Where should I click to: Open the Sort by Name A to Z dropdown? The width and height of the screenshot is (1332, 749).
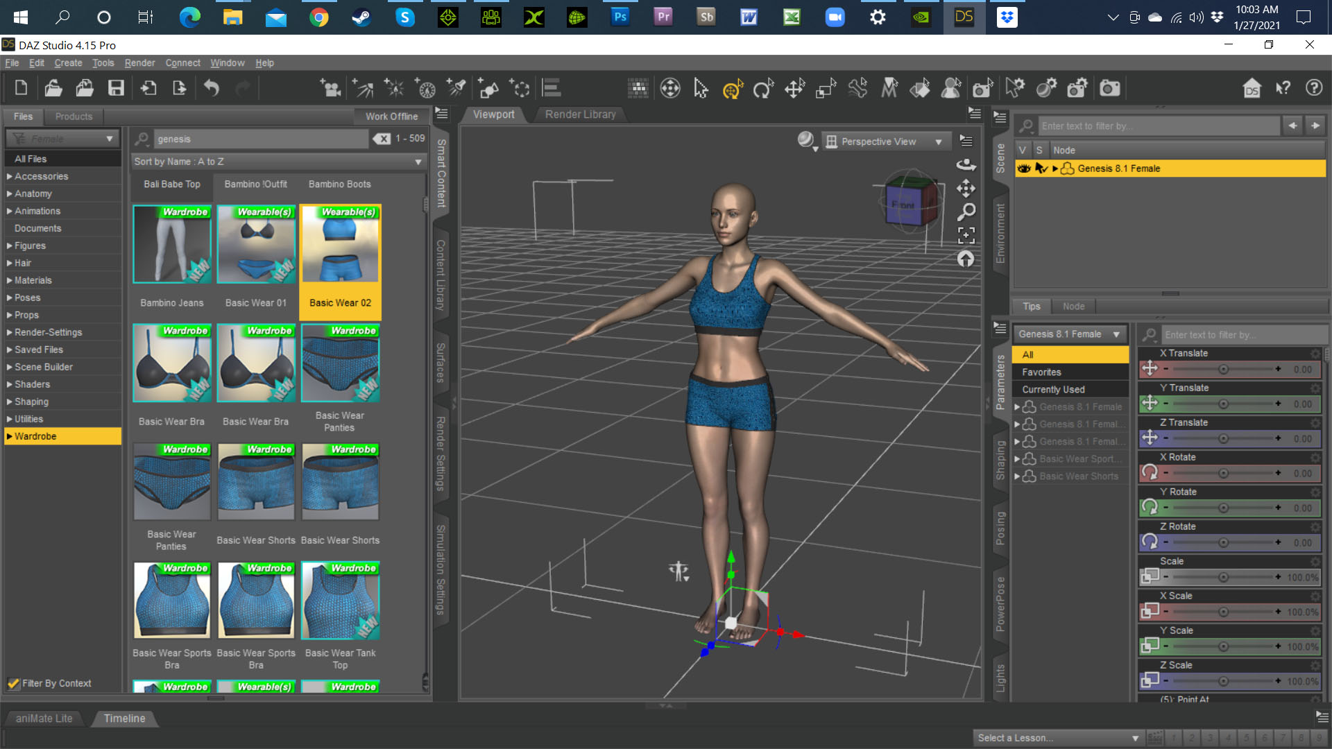coord(278,162)
